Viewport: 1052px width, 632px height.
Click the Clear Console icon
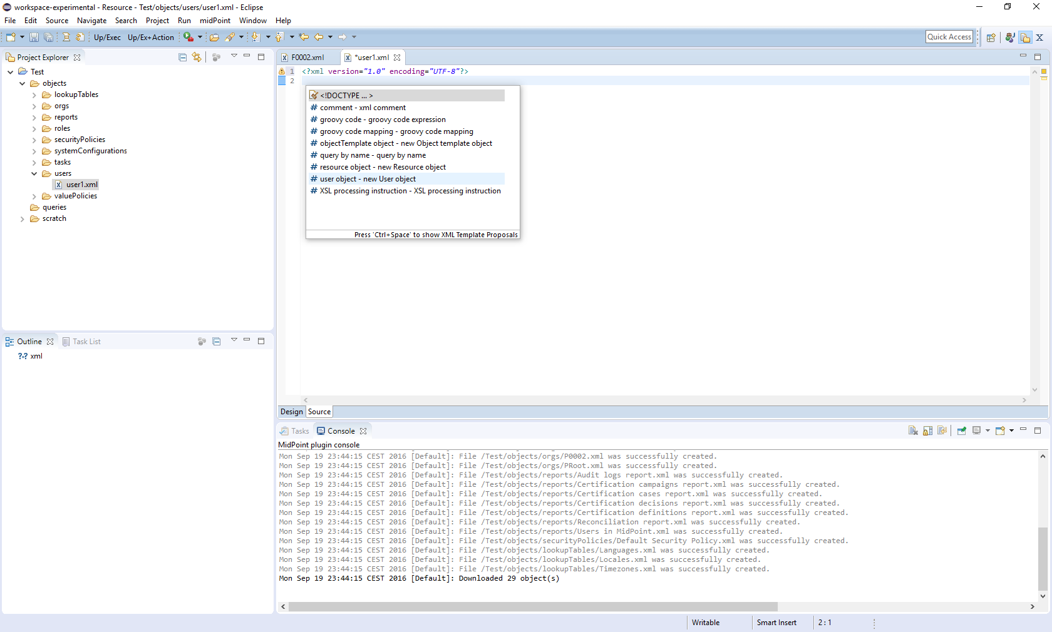click(912, 431)
